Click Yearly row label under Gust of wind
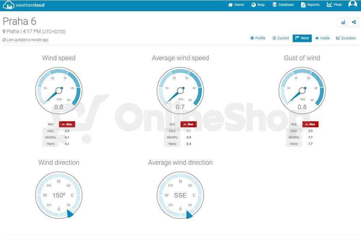The height and width of the screenshot is (237, 361). [294, 144]
